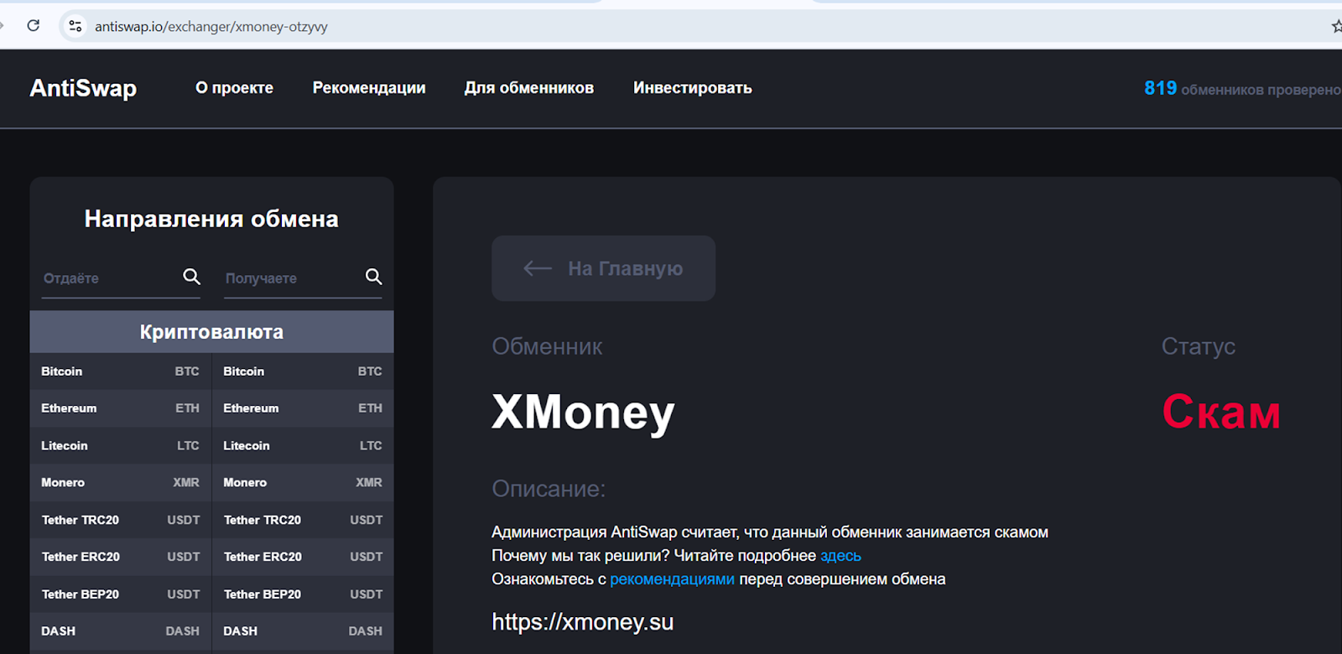This screenshot has height=654, width=1342.
Task: Click the red Скам status label
Action: pos(1221,412)
